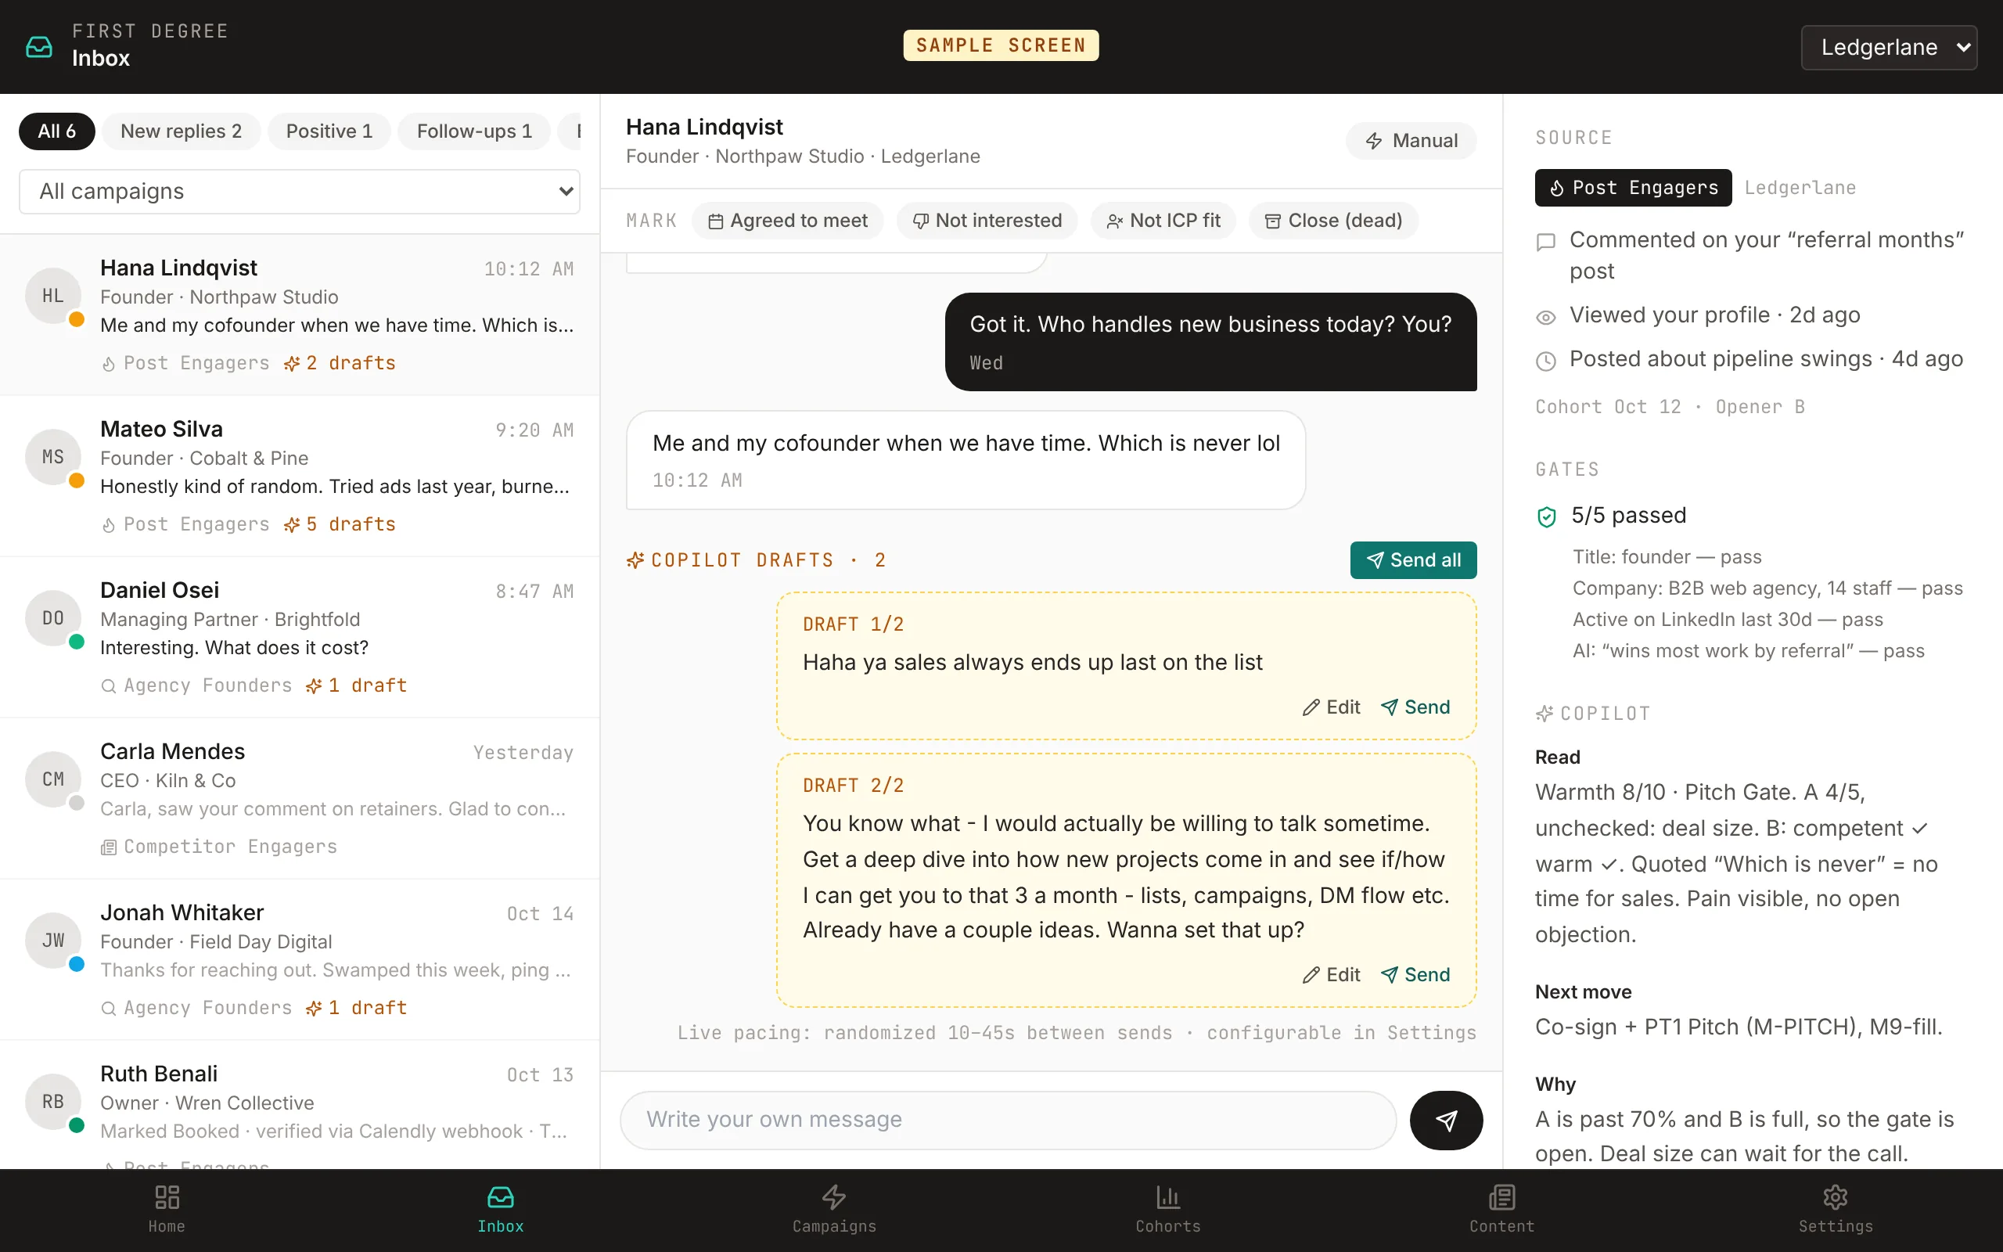Image resolution: width=2003 pixels, height=1252 pixels.
Task: Send Draft 1/2
Action: coord(1415,707)
